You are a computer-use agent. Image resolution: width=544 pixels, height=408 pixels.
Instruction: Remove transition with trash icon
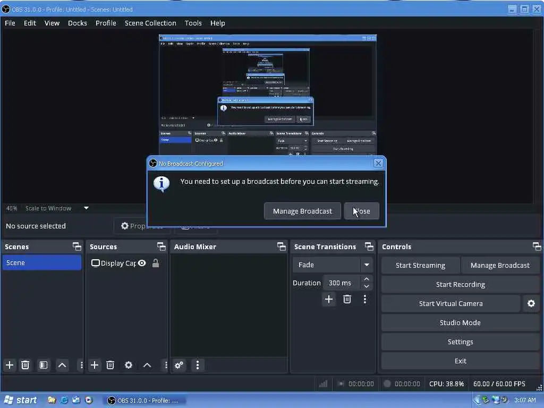[x=347, y=299]
